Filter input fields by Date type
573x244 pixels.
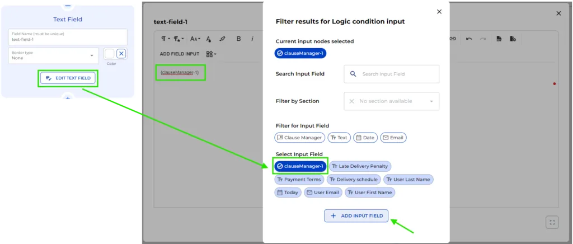pos(365,138)
